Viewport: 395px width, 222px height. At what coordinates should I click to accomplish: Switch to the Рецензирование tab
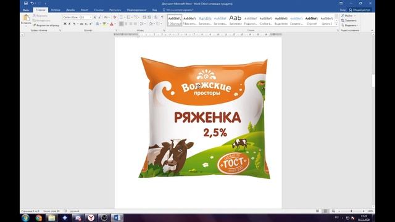point(136,10)
